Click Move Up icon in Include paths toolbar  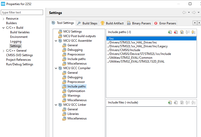(x=187, y=32)
